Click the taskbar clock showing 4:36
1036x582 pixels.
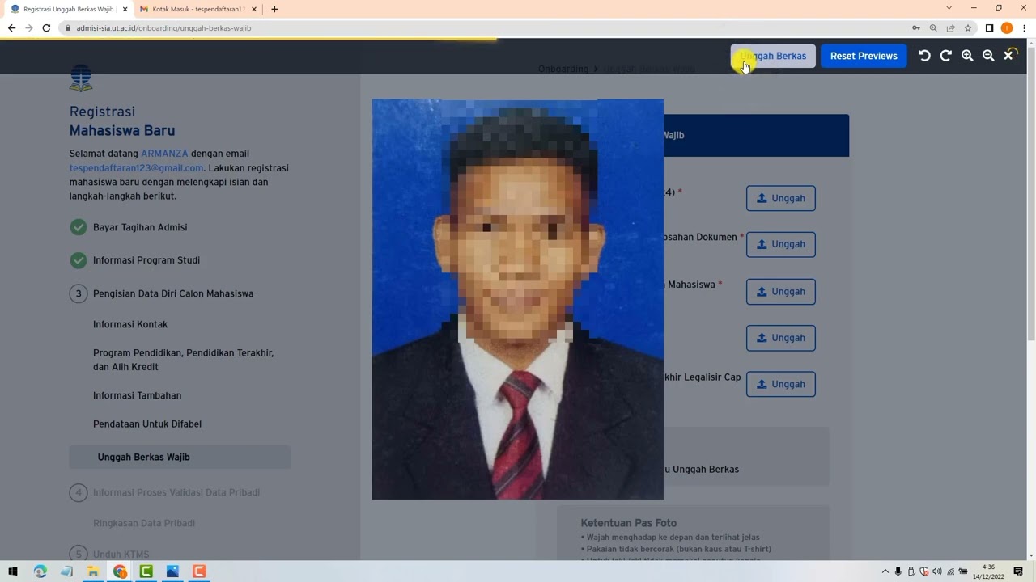[x=988, y=571]
